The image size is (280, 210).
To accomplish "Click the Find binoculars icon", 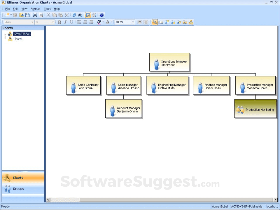I will point(80,15).
